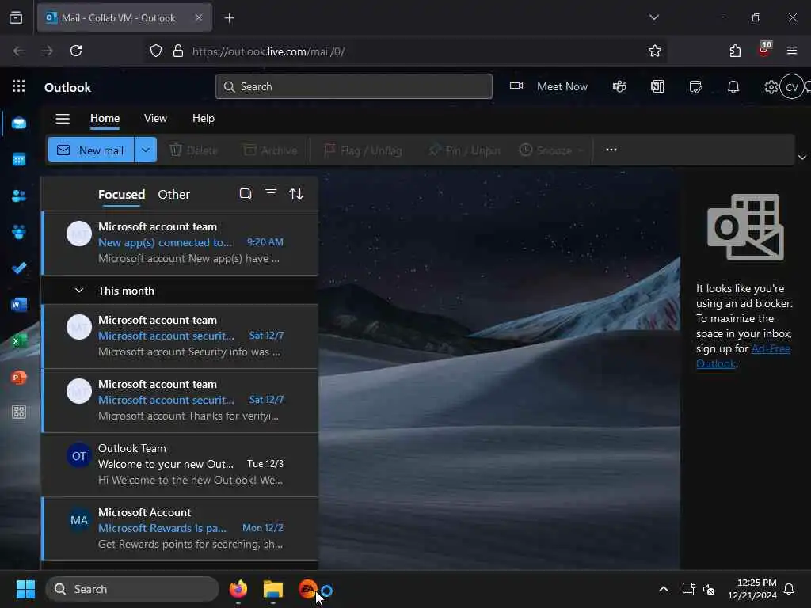Viewport: 811px width, 608px height.
Task: Open the browser extensions puzzle icon
Action: (735, 51)
